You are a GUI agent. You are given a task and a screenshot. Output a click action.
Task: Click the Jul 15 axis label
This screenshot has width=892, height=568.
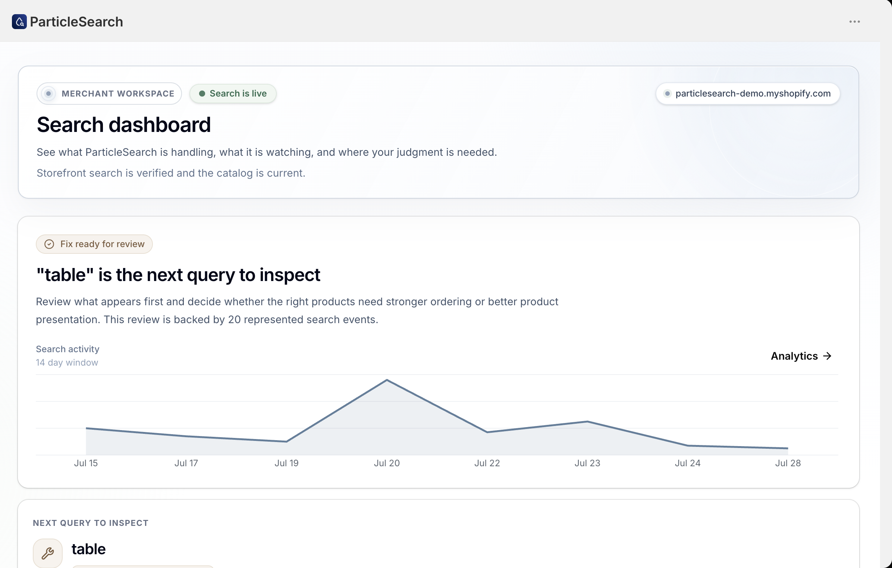coord(86,463)
